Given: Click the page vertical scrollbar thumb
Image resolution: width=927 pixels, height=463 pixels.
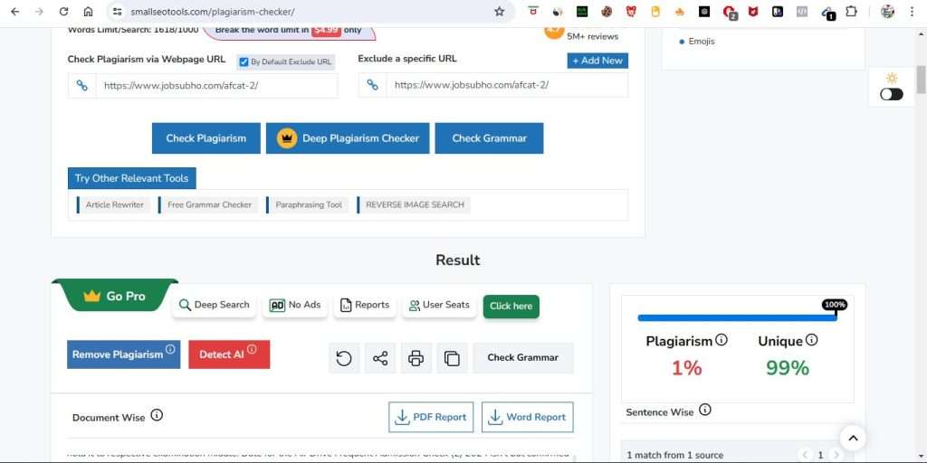Looking at the screenshot, I should (x=921, y=80).
